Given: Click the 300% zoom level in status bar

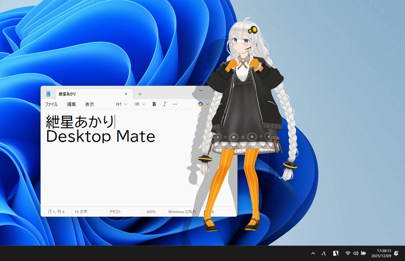Looking at the screenshot, I should 151,212.
